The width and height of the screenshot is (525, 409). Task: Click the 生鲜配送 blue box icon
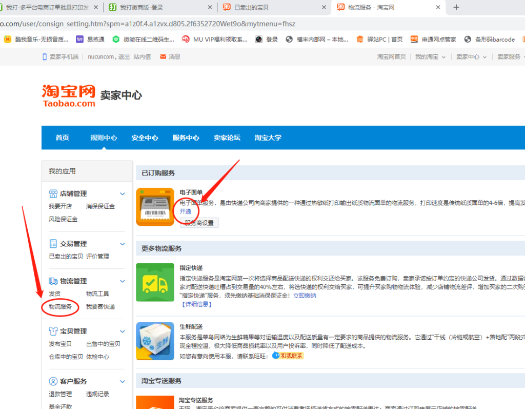[x=155, y=341]
